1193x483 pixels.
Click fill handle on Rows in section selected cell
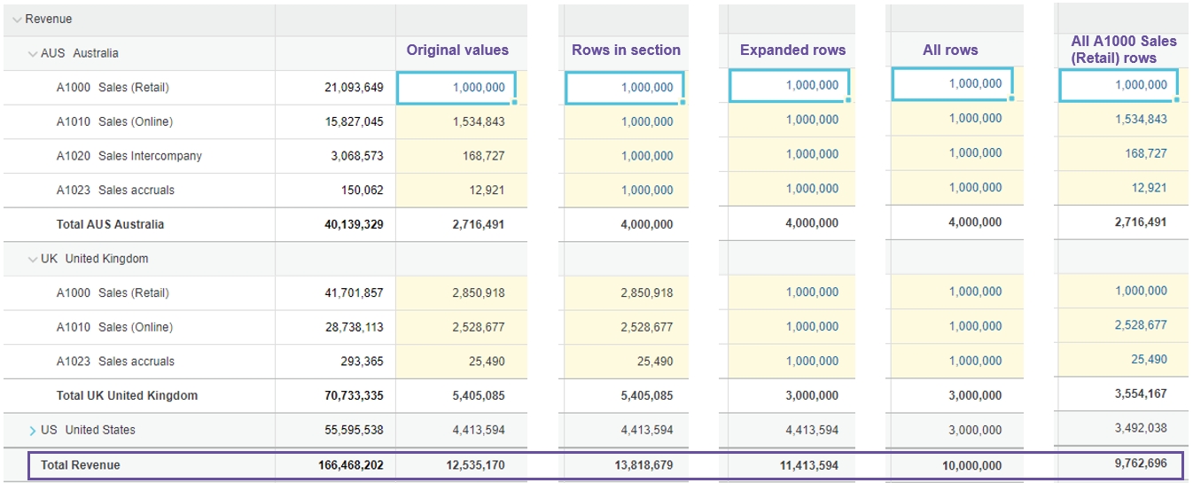[683, 103]
